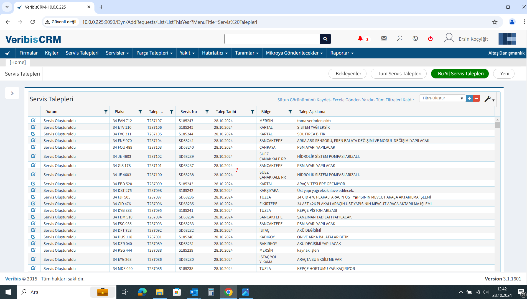
Task: Click the Veribis footer link
Action: point(13,279)
